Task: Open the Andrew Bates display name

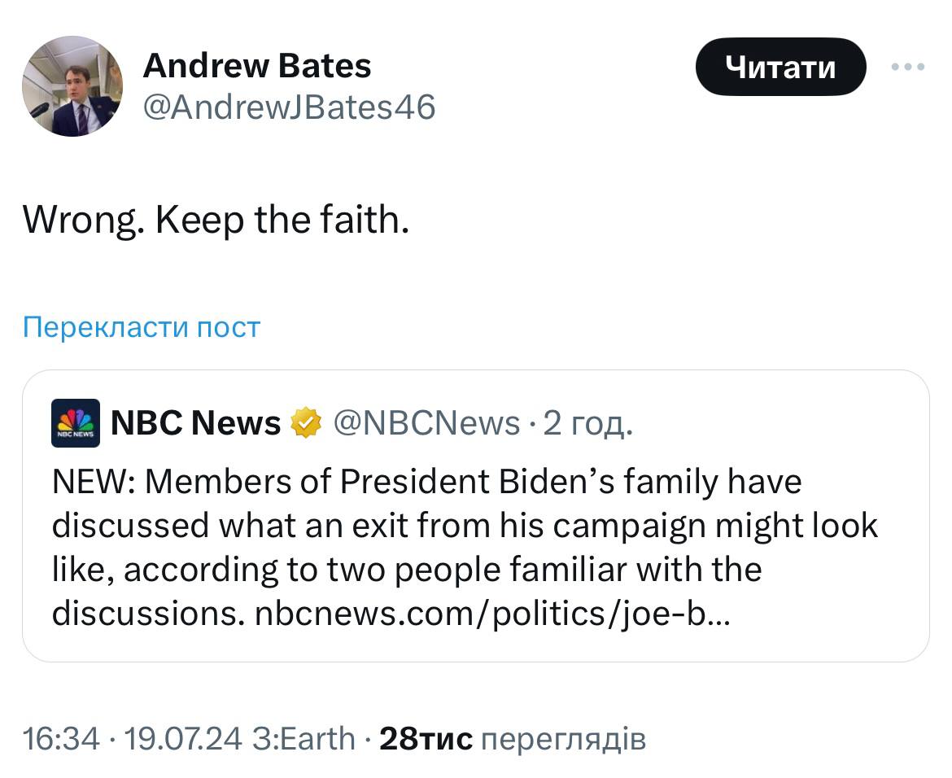Action: coord(257,66)
